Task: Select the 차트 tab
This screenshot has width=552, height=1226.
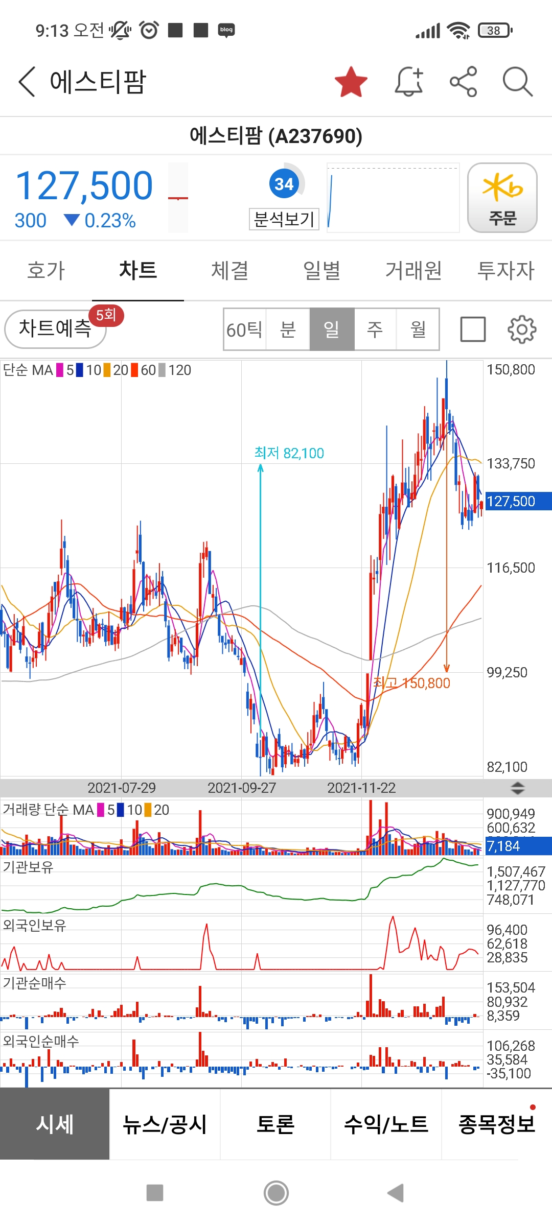Action: tap(138, 270)
